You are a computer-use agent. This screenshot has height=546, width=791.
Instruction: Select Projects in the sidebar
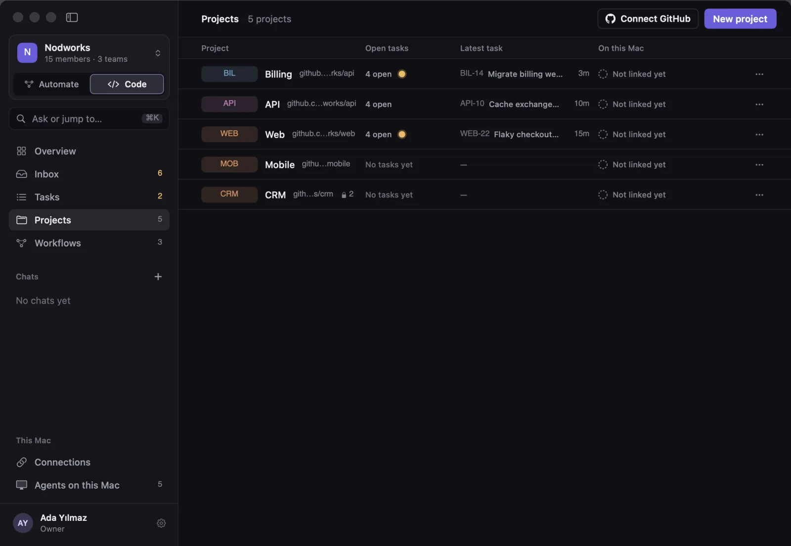pos(89,220)
